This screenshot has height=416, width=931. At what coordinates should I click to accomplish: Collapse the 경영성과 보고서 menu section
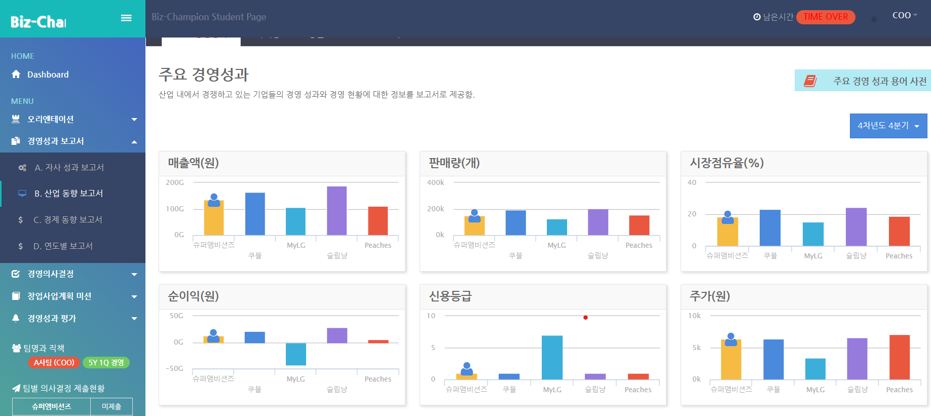[134, 142]
